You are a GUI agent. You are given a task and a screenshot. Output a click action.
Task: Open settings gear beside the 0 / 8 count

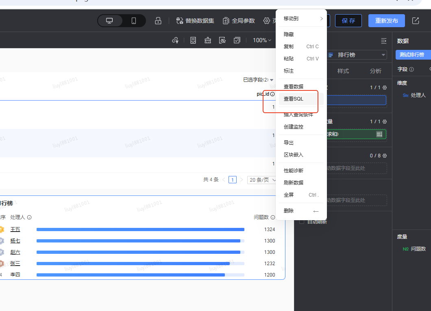385,156
